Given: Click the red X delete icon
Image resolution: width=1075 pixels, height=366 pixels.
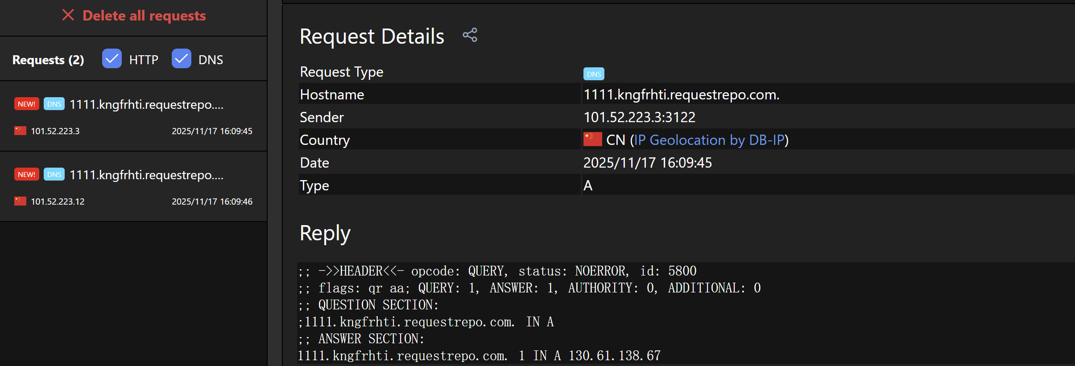Looking at the screenshot, I should coord(68,15).
